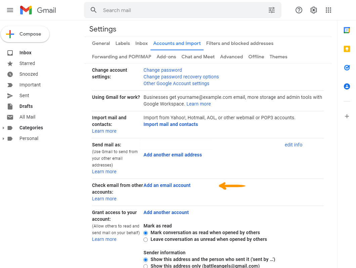Open the All Mail folder label
This screenshot has height=268, width=356.
tap(28, 117)
